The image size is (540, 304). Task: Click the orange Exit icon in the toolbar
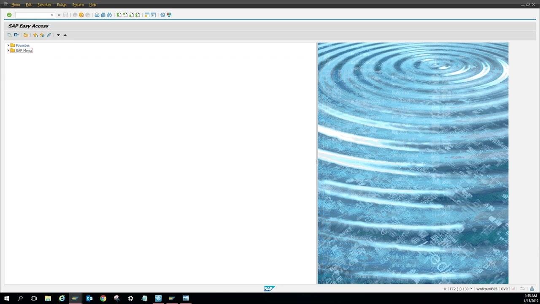click(x=81, y=15)
